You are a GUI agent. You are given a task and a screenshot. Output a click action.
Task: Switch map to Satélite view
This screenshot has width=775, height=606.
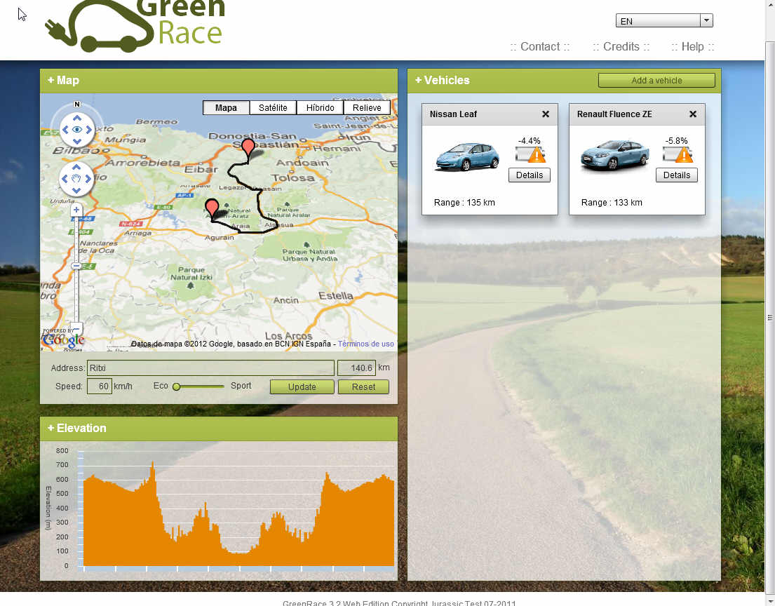273,108
